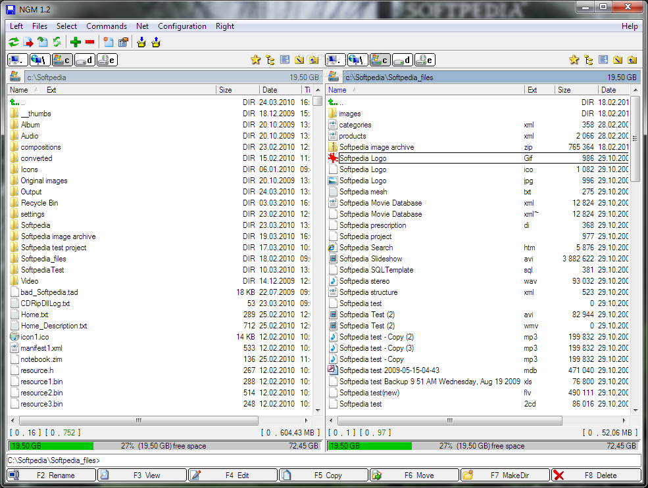
Task: Click the unpack box icon with up arrow
Action: point(156,42)
